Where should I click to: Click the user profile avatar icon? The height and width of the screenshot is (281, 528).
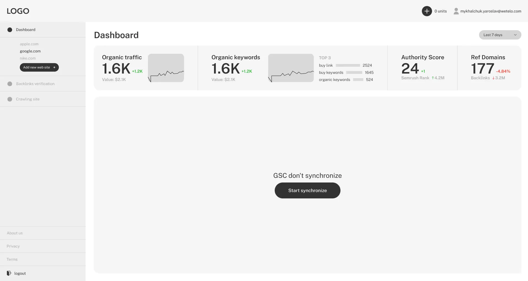456,11
